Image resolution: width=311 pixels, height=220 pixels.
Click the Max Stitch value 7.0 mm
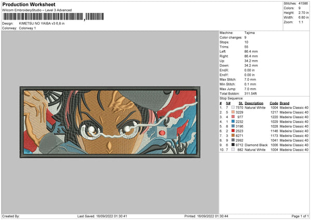pos(250,79)
